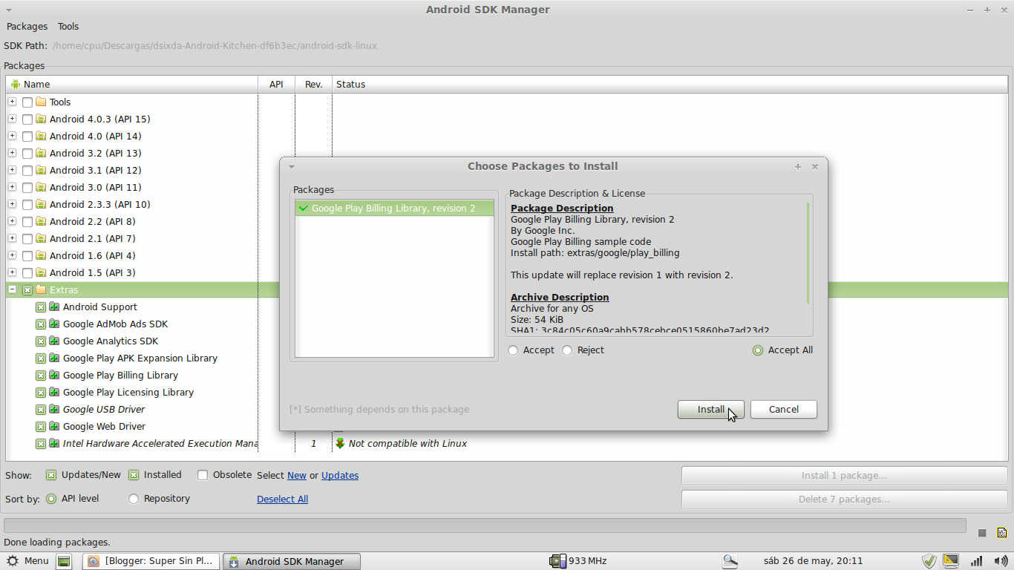
Task: Check the Android 2.2 (API 8) checkbox
Action: tap(27, 222)
